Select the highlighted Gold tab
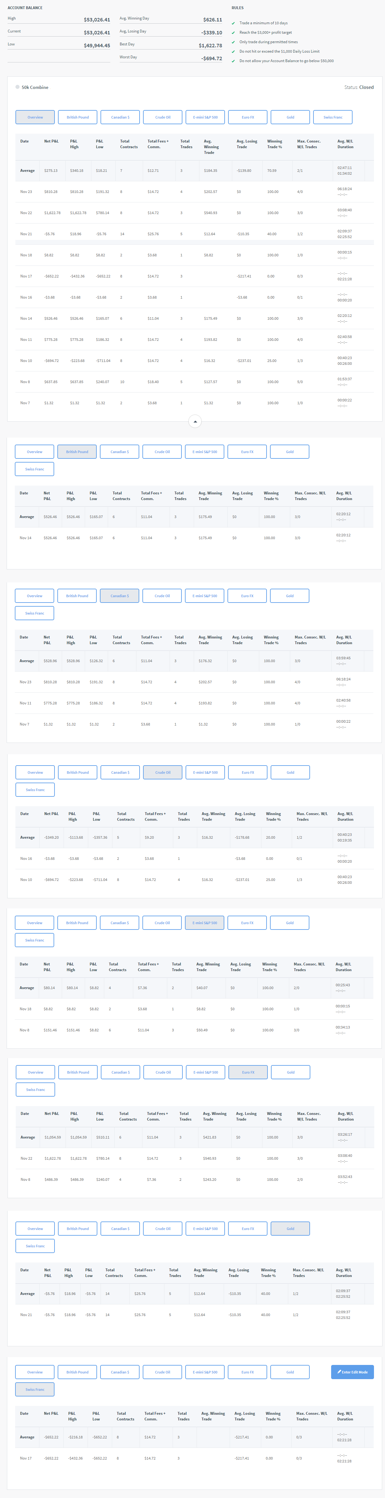 290,1229
